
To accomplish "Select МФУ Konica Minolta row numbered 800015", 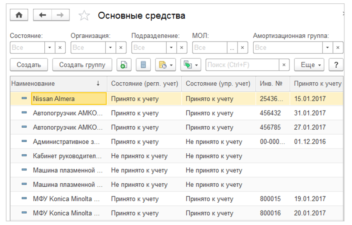I will click(177, 199).
